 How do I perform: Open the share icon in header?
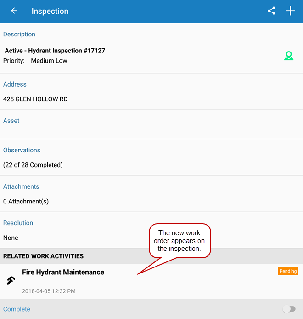(271, 11)
